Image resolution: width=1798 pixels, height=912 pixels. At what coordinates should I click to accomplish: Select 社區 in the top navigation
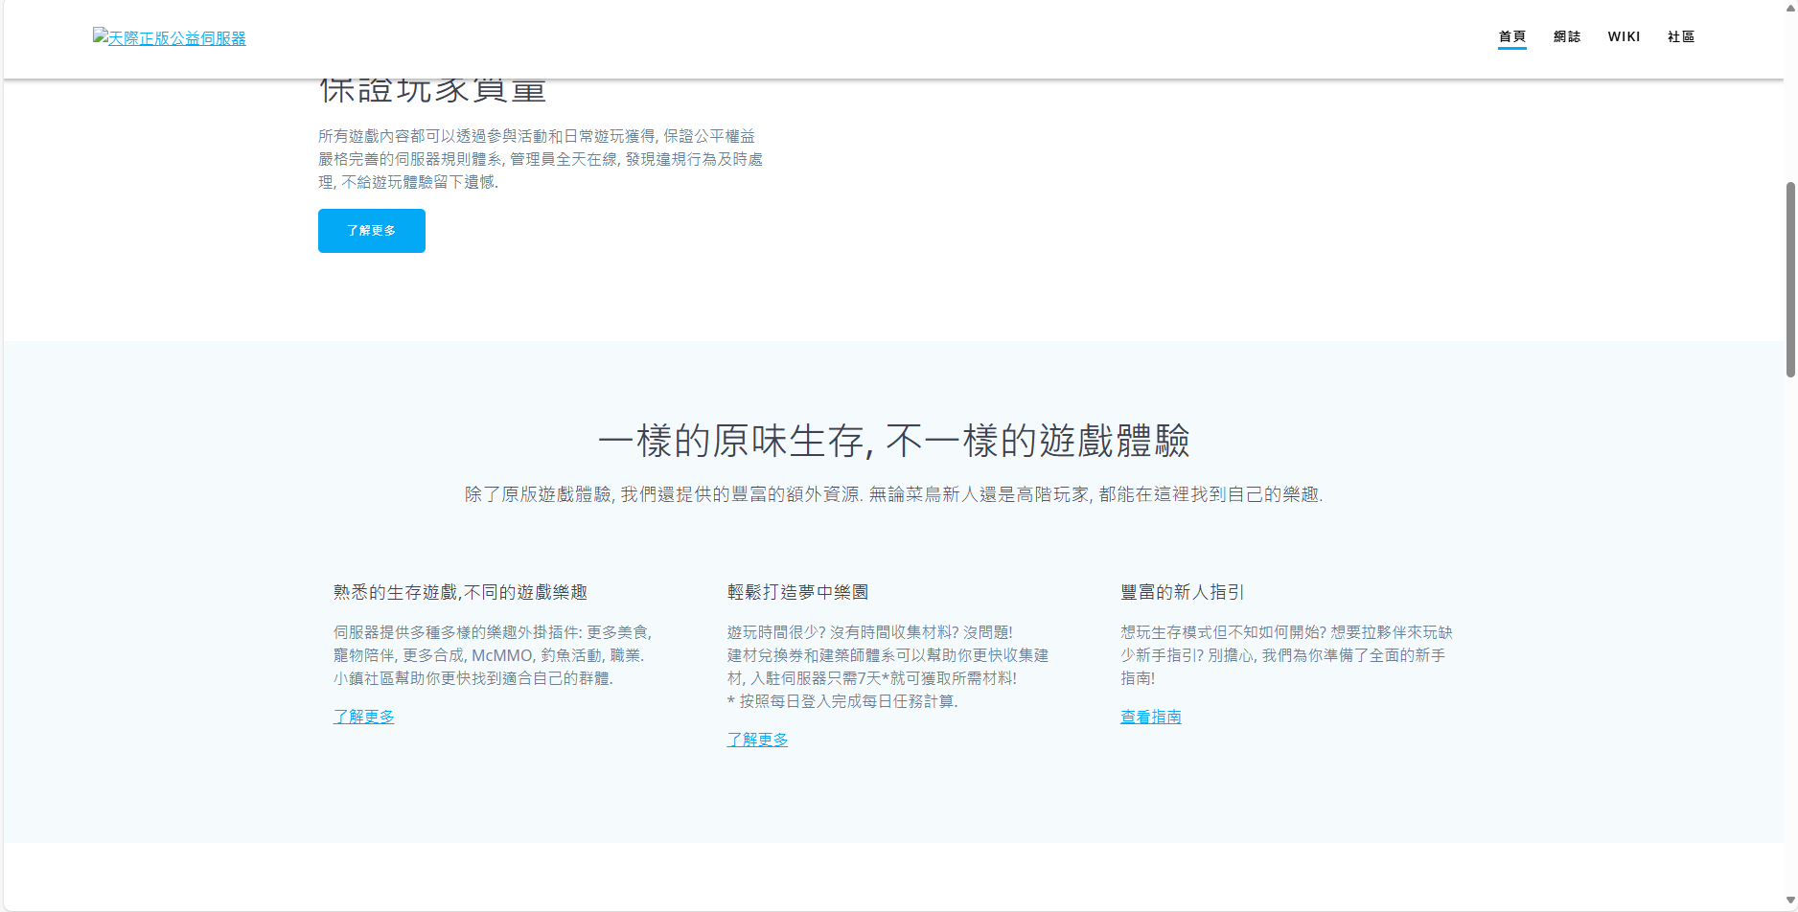(1681, 36)
